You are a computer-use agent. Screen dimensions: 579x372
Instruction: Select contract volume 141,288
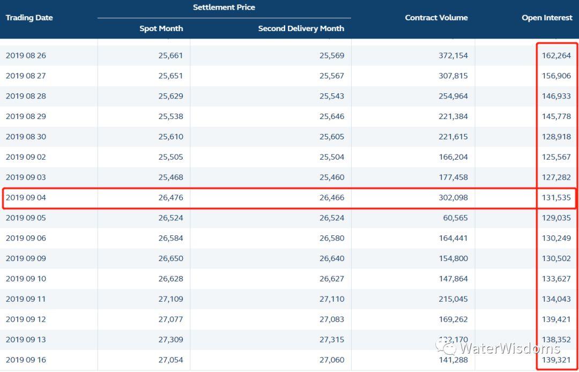click(x=453, y=360)
